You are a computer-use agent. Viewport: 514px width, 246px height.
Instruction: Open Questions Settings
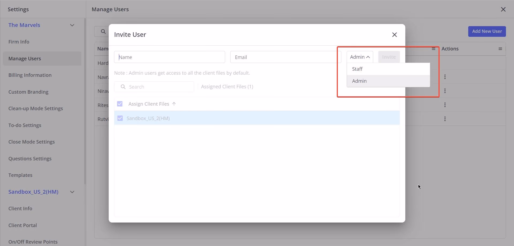pyautogui.click(x=30, y=158)
